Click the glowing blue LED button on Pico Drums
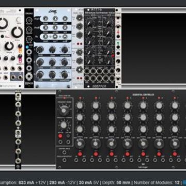Screen dimensions: 186x186 point(27,47)
